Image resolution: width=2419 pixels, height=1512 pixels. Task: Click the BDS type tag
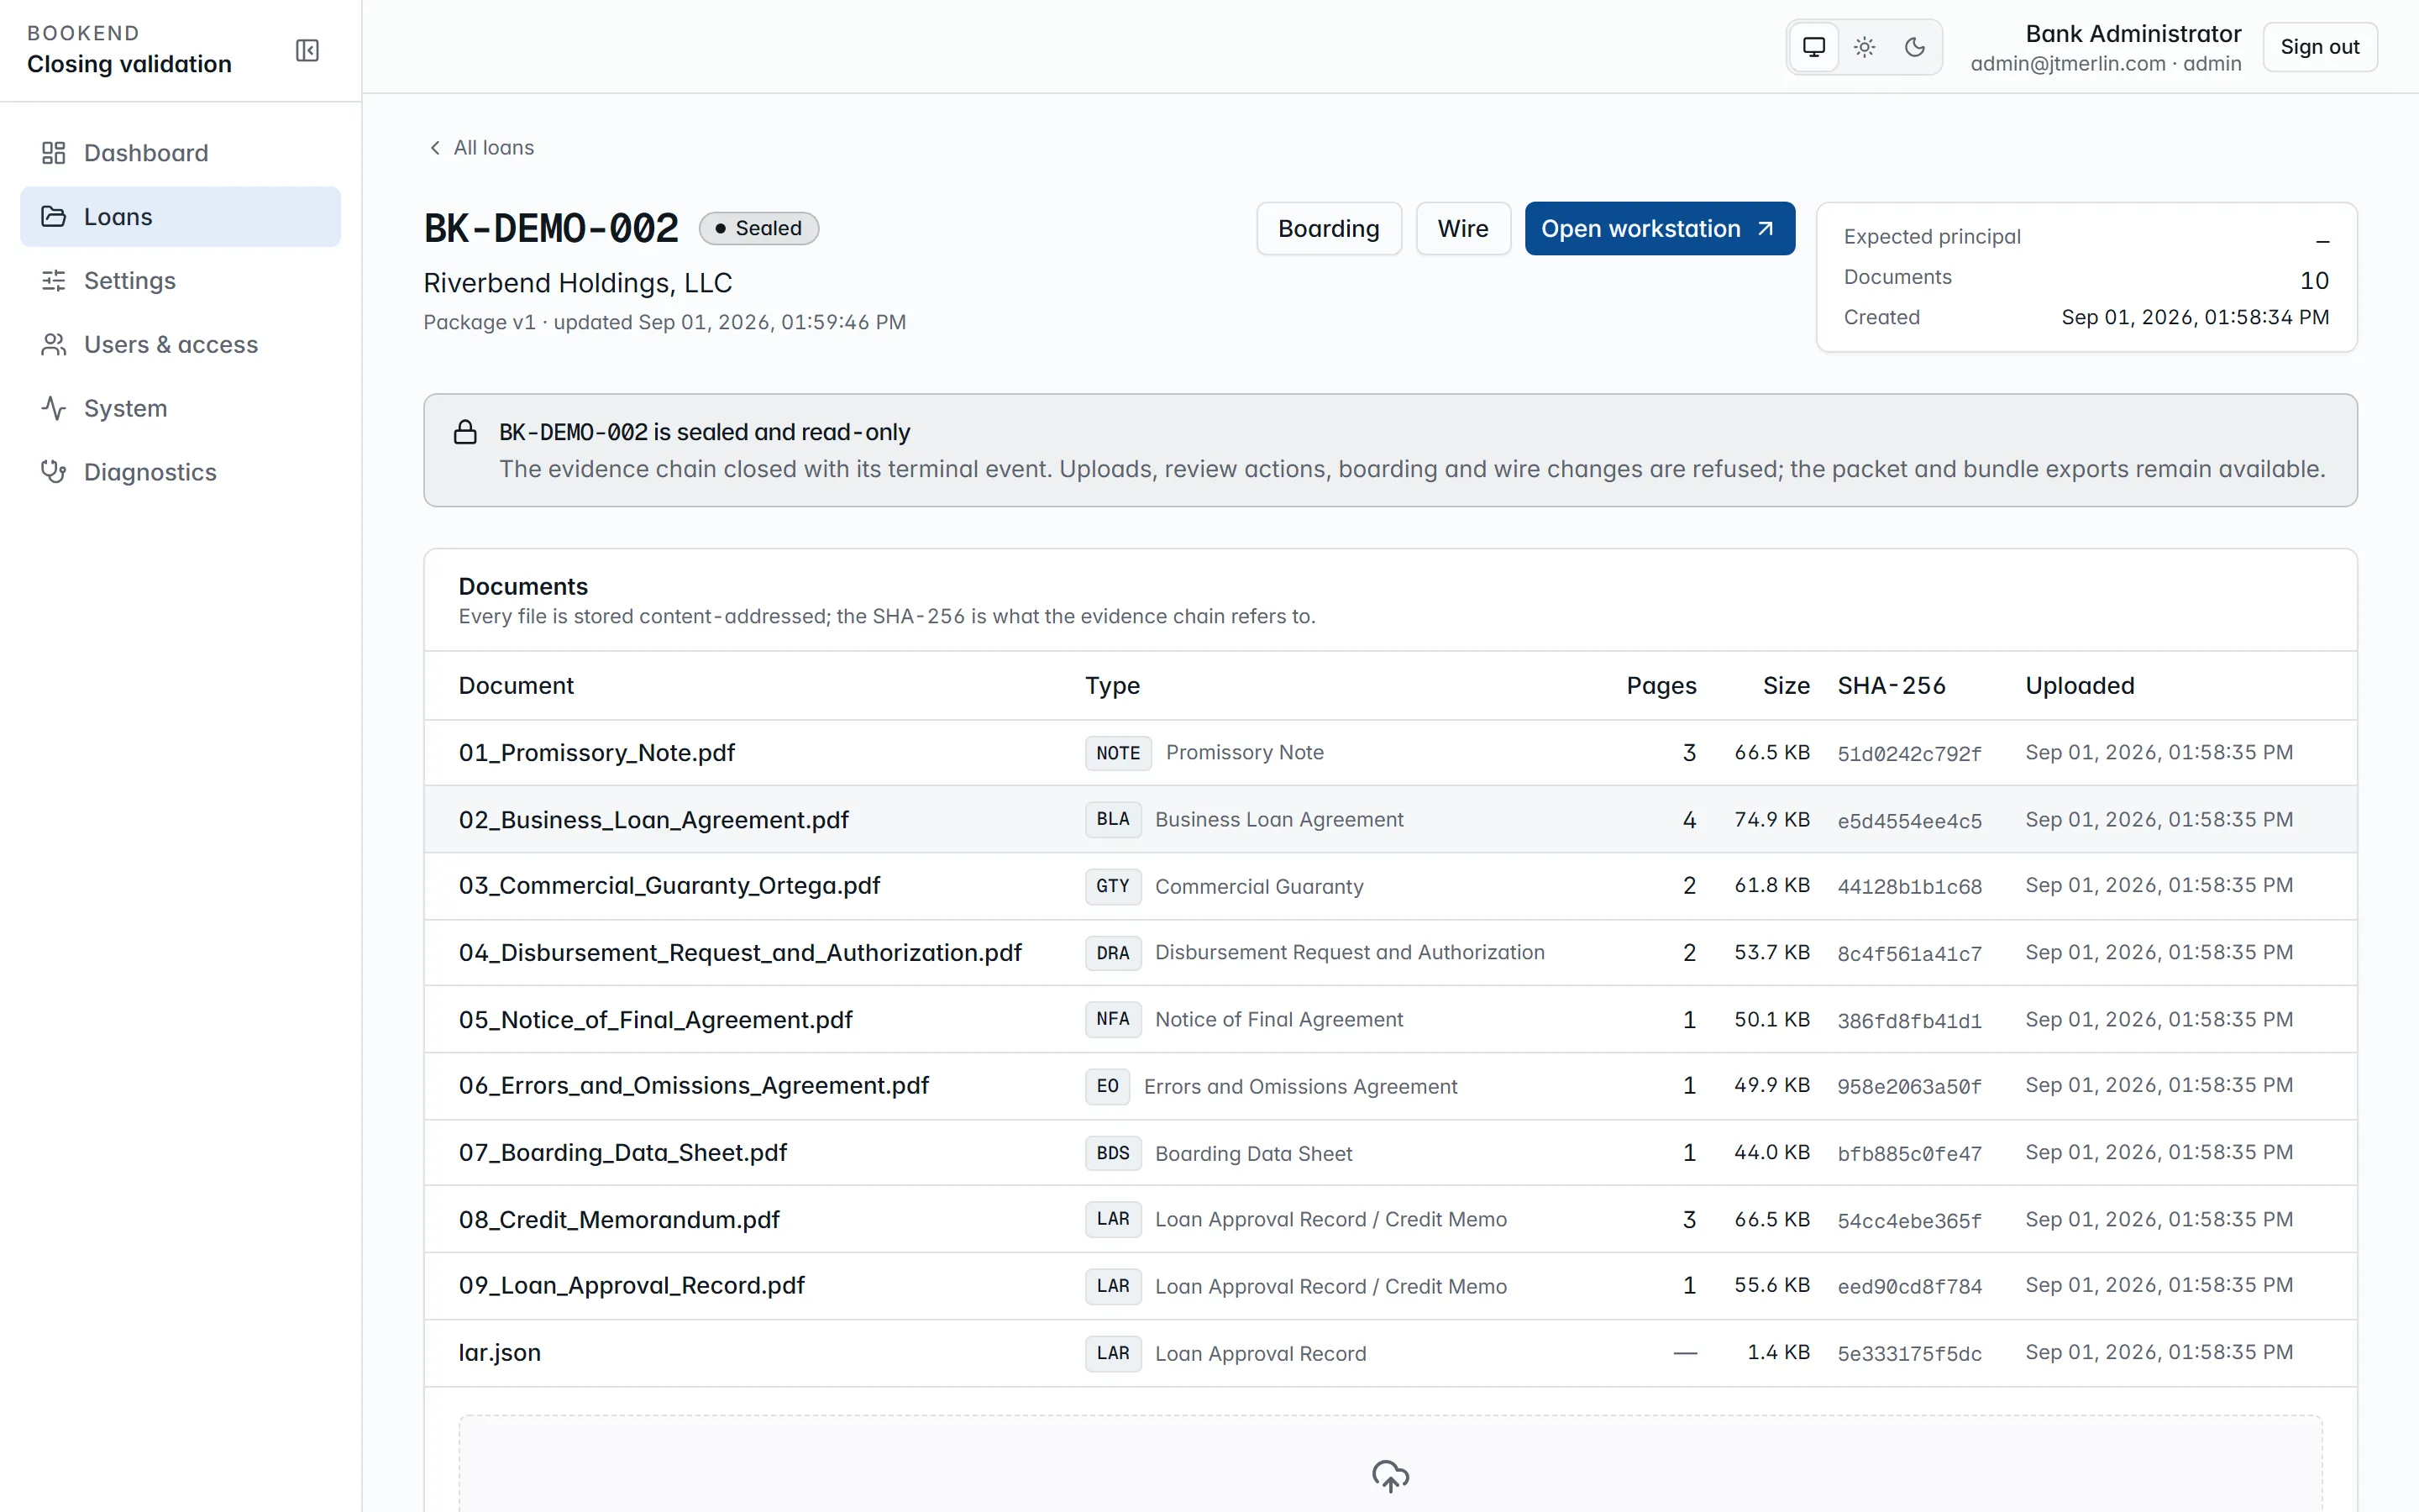1113,1153
